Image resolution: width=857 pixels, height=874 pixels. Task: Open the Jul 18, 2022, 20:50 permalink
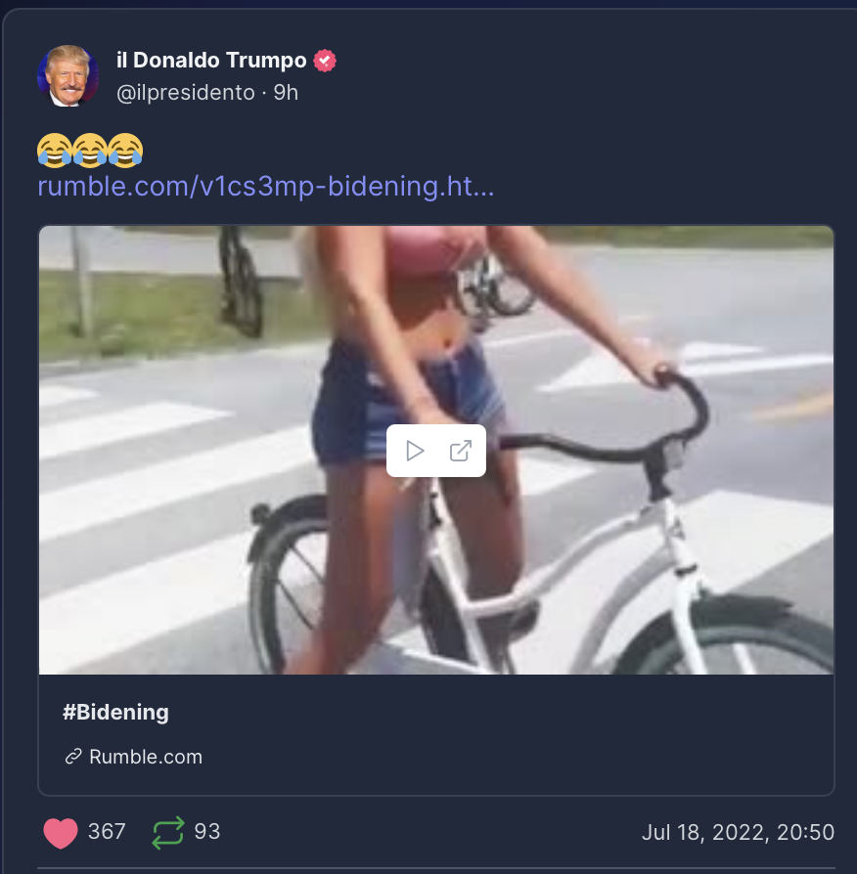pyautogui.click(x=738, y=832)
